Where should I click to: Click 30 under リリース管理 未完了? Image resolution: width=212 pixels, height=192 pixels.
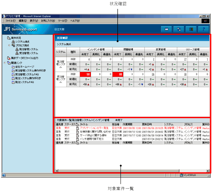point(185,74)
